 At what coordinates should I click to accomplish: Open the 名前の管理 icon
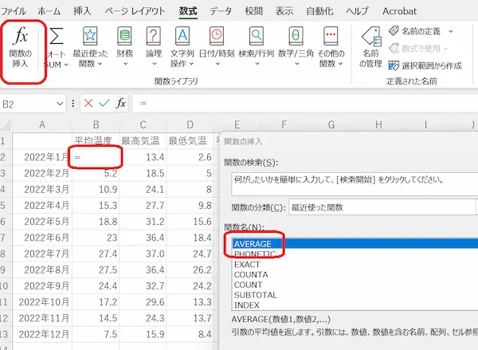coord(370,37)
